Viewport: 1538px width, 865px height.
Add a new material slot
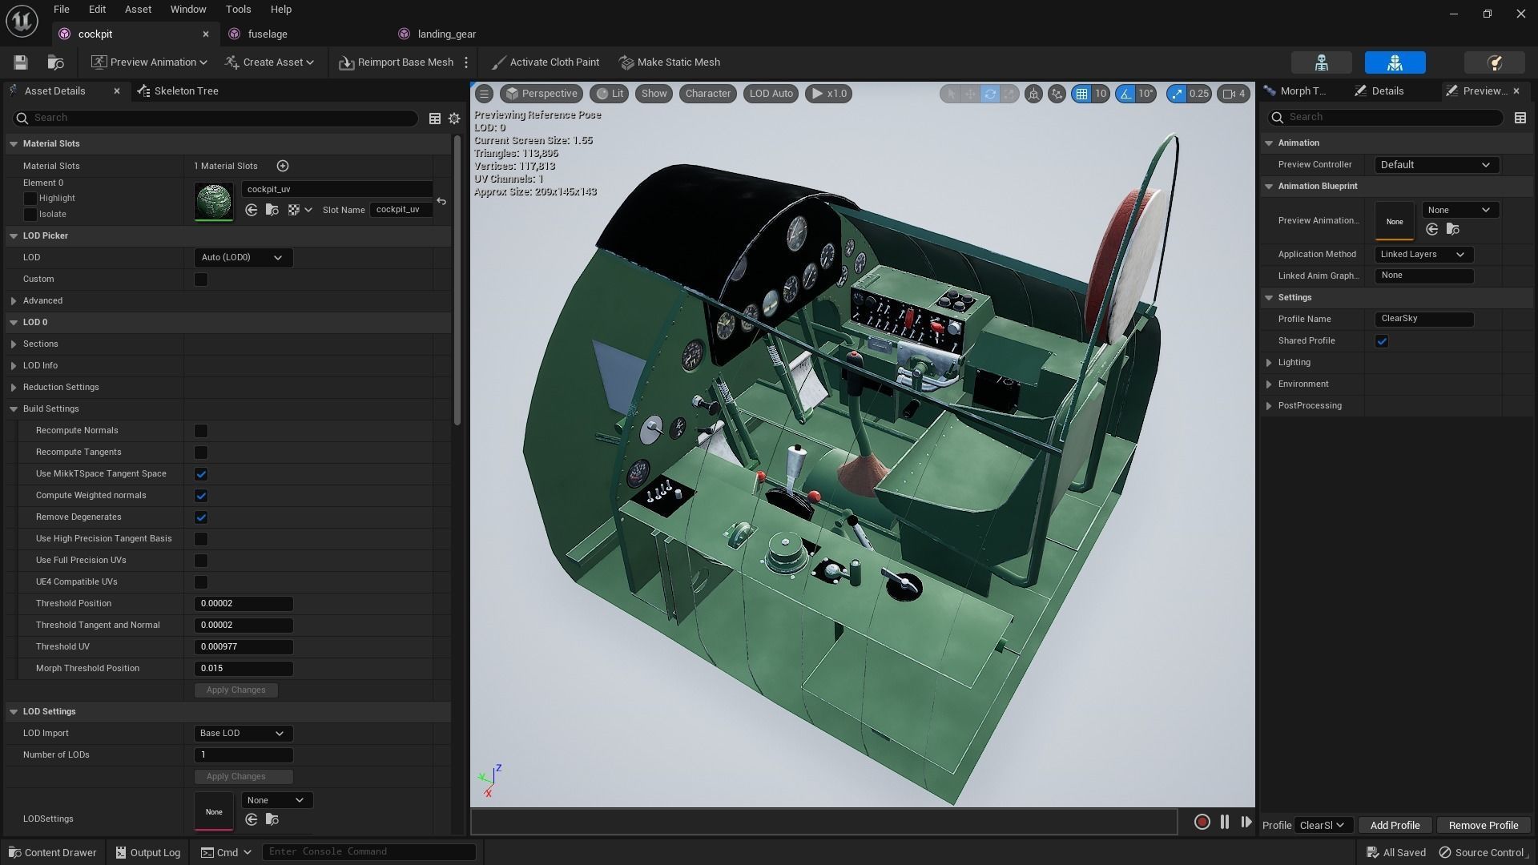click(x=283, y=166)
